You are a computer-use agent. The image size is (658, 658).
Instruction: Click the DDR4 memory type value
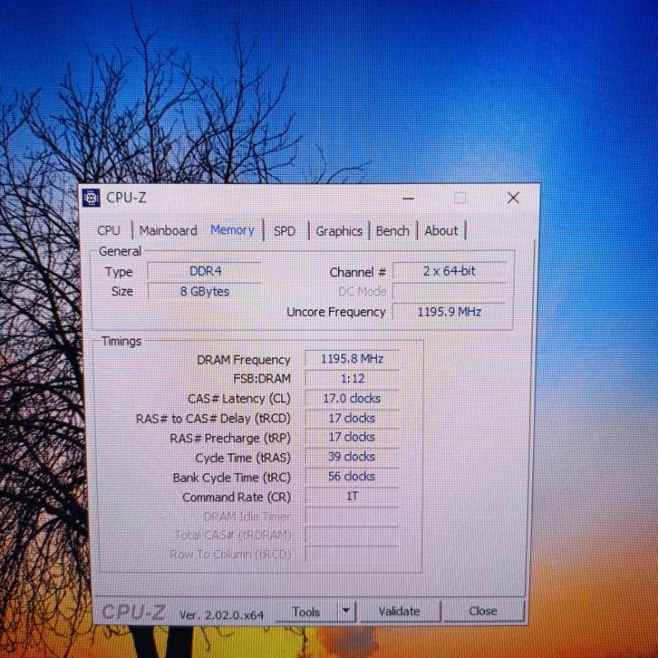(204, 271)
